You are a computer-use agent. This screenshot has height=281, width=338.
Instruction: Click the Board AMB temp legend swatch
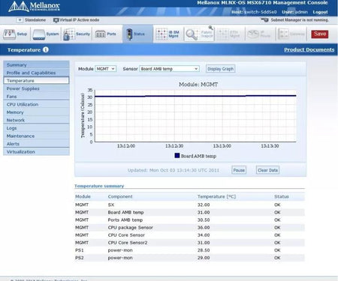177,156
